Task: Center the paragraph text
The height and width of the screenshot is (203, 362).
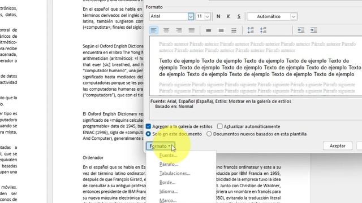Action: coord(166,30)
